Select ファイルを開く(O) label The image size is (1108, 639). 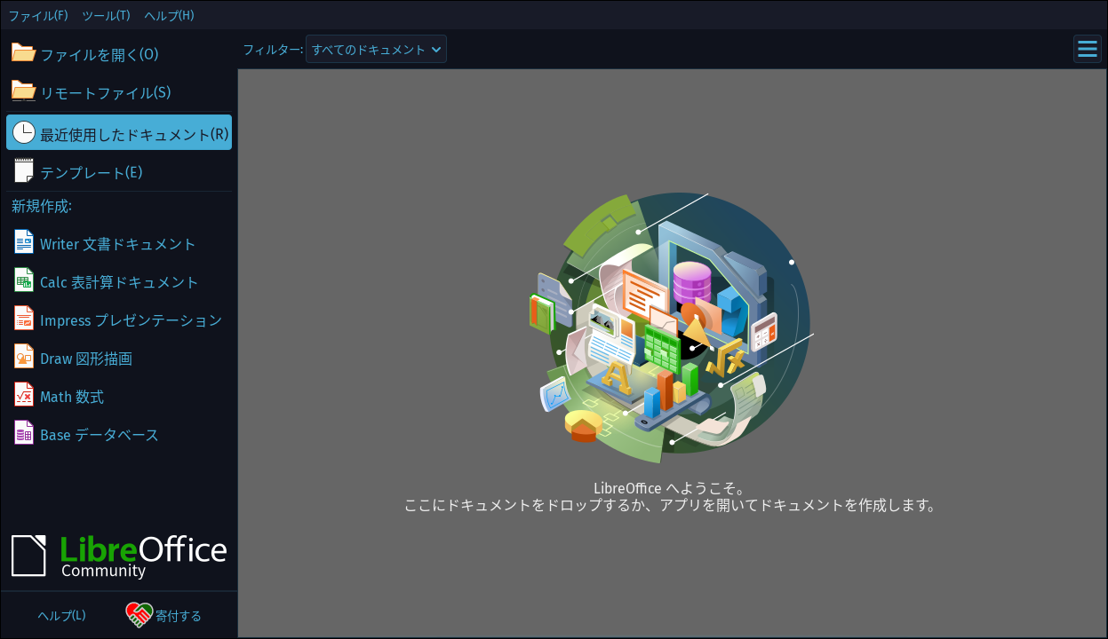(100, 54)
